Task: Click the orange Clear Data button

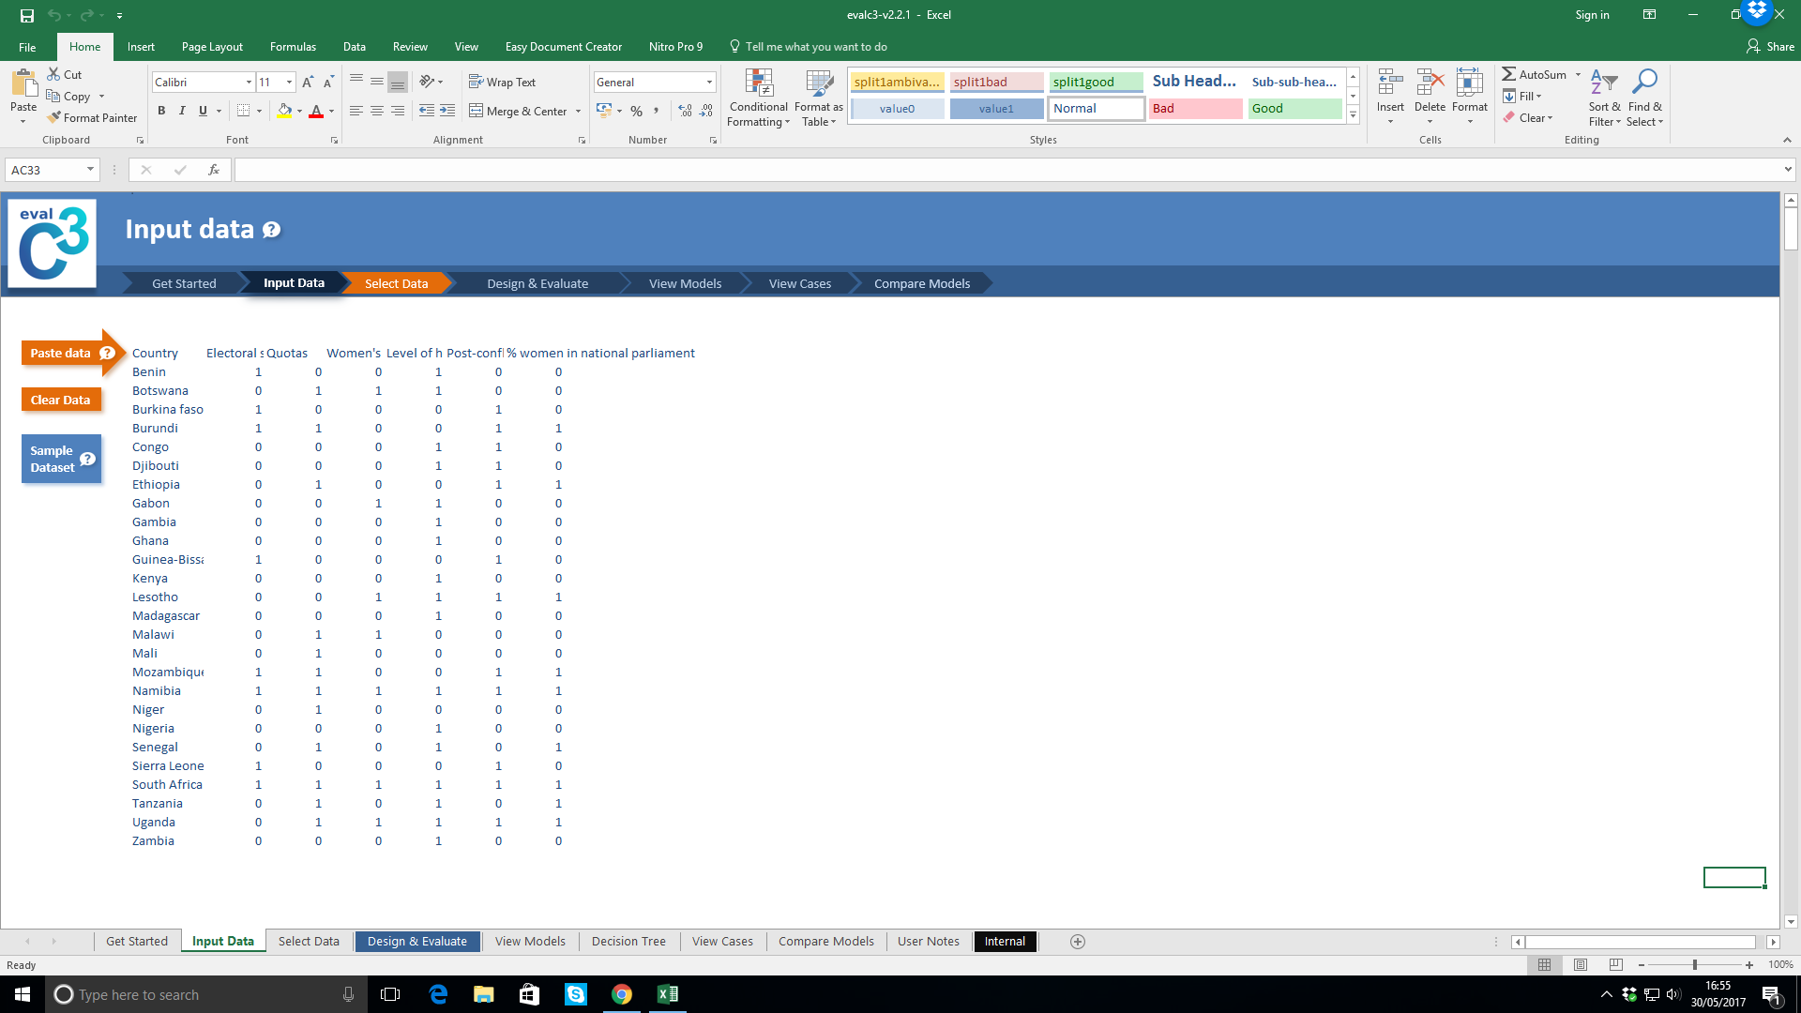Action: tap(60, 400)
